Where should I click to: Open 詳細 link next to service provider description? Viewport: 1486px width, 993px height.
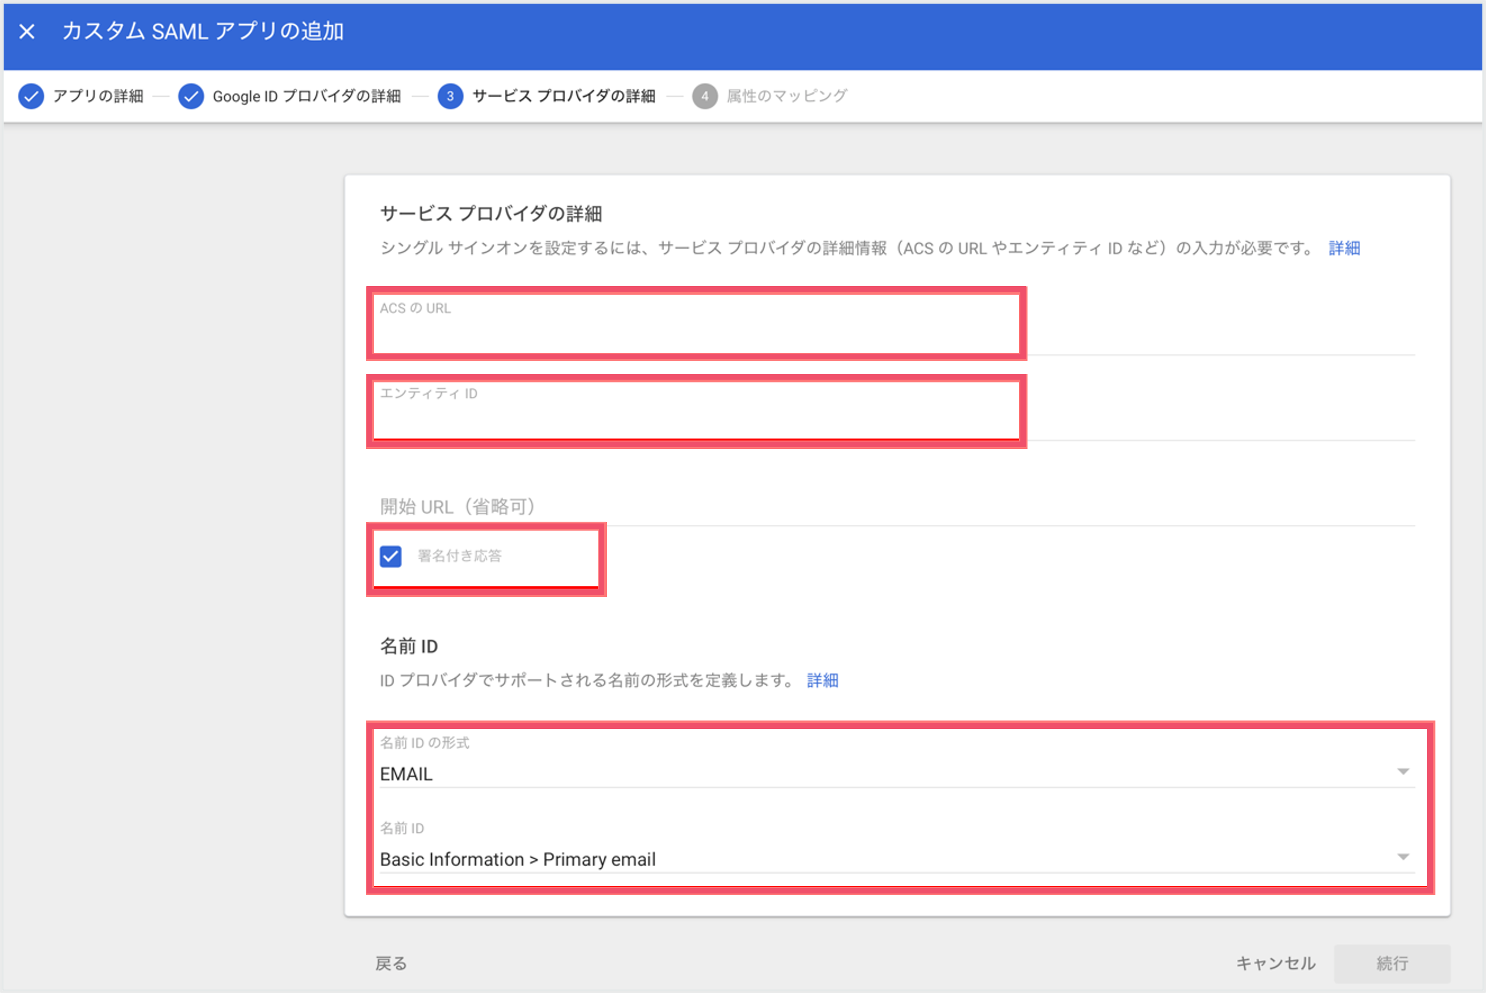[1344, 248]
